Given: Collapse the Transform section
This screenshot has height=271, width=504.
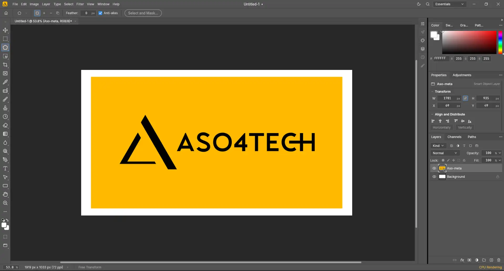Looking at the screenshot, I should click(x=432, y=92).
